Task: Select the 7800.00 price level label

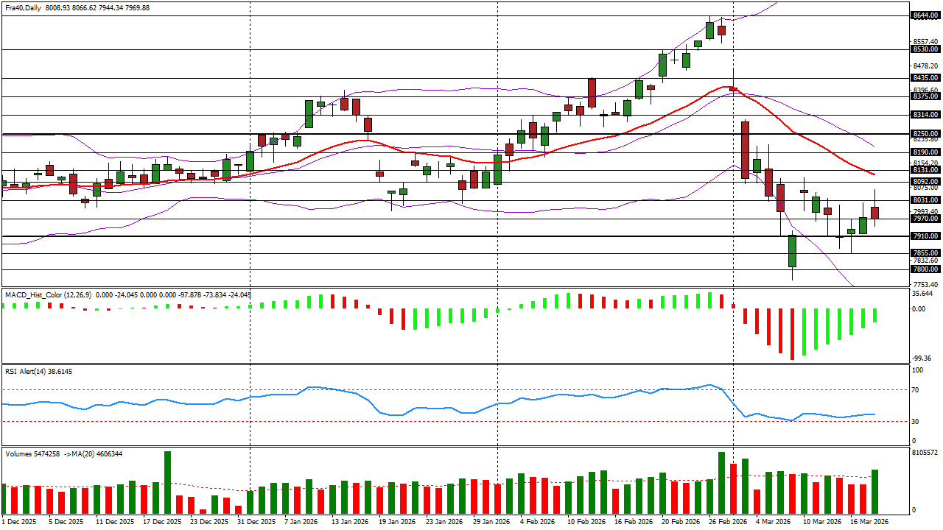Action: coord(924,269)
